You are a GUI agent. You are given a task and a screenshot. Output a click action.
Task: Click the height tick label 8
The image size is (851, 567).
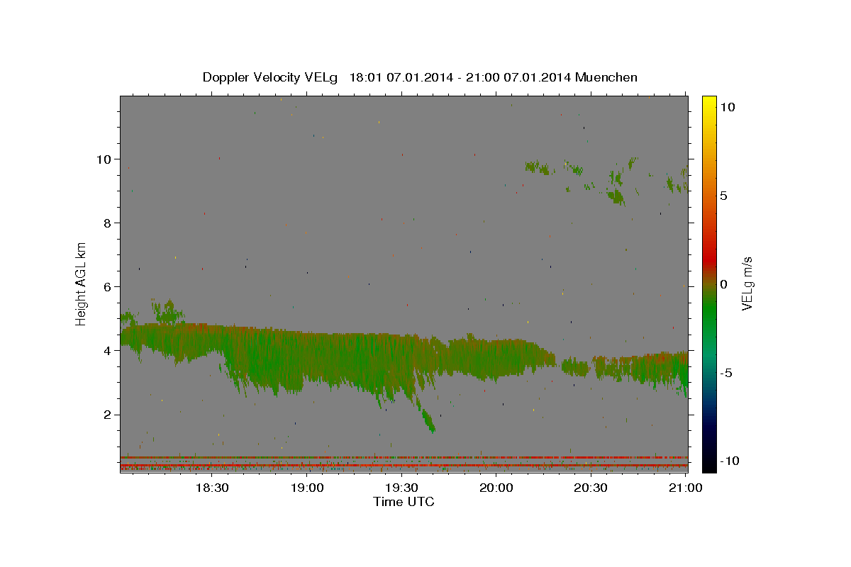[106, 223]
